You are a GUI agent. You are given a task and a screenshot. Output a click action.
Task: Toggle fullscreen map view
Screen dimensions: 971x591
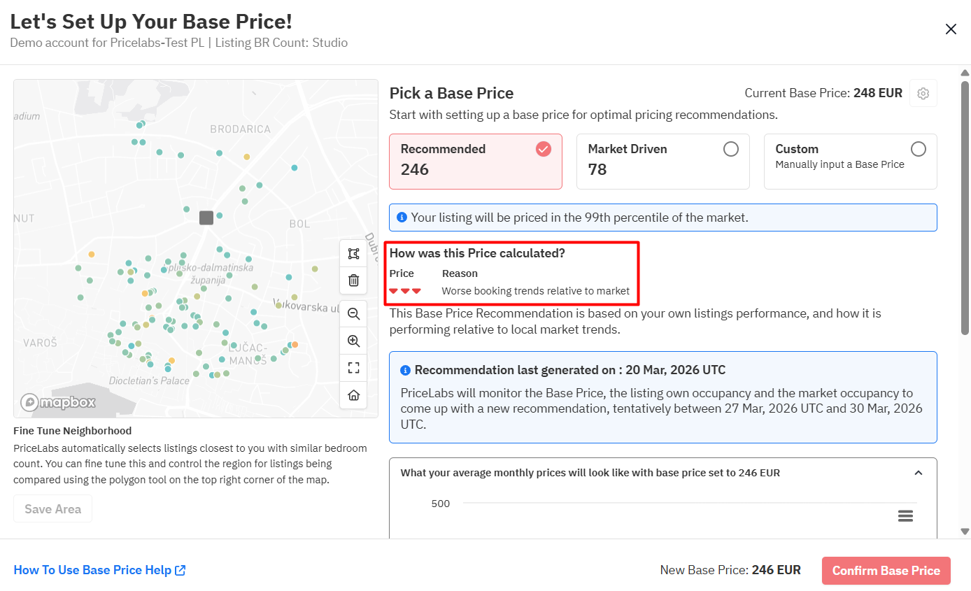tap(353, 368)
